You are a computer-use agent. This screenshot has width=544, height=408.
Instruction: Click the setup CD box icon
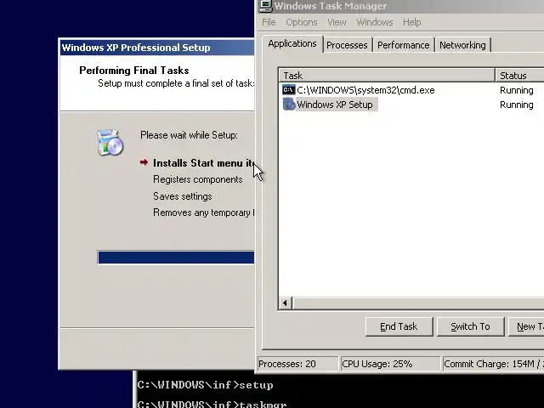(x=110, y=142)
